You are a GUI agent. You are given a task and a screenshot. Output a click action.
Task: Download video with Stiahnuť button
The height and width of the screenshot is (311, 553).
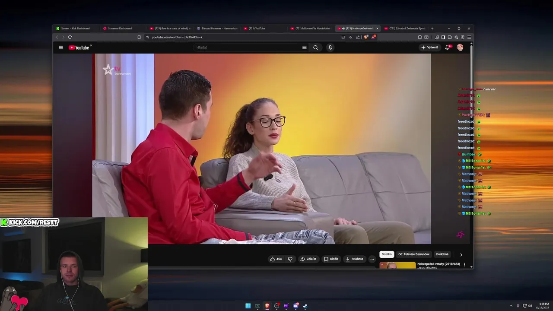[354, 259]
